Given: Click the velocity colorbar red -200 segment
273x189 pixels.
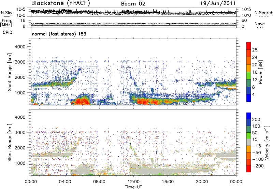Looking at the screenshot, I should [x=249, y=169].
